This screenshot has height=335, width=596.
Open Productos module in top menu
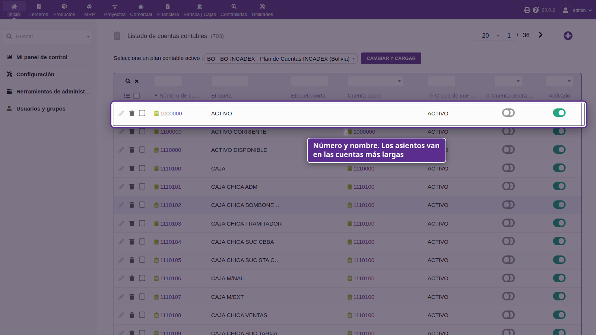[64, 10]
